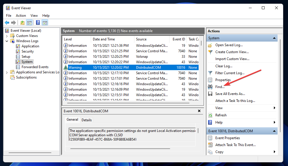
Task: Open the Help submenu arrow in Actions
Action: [274, 122]
